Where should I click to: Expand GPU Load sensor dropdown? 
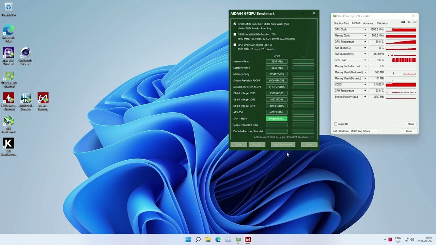pyautogui.click(x=365, y=60)
